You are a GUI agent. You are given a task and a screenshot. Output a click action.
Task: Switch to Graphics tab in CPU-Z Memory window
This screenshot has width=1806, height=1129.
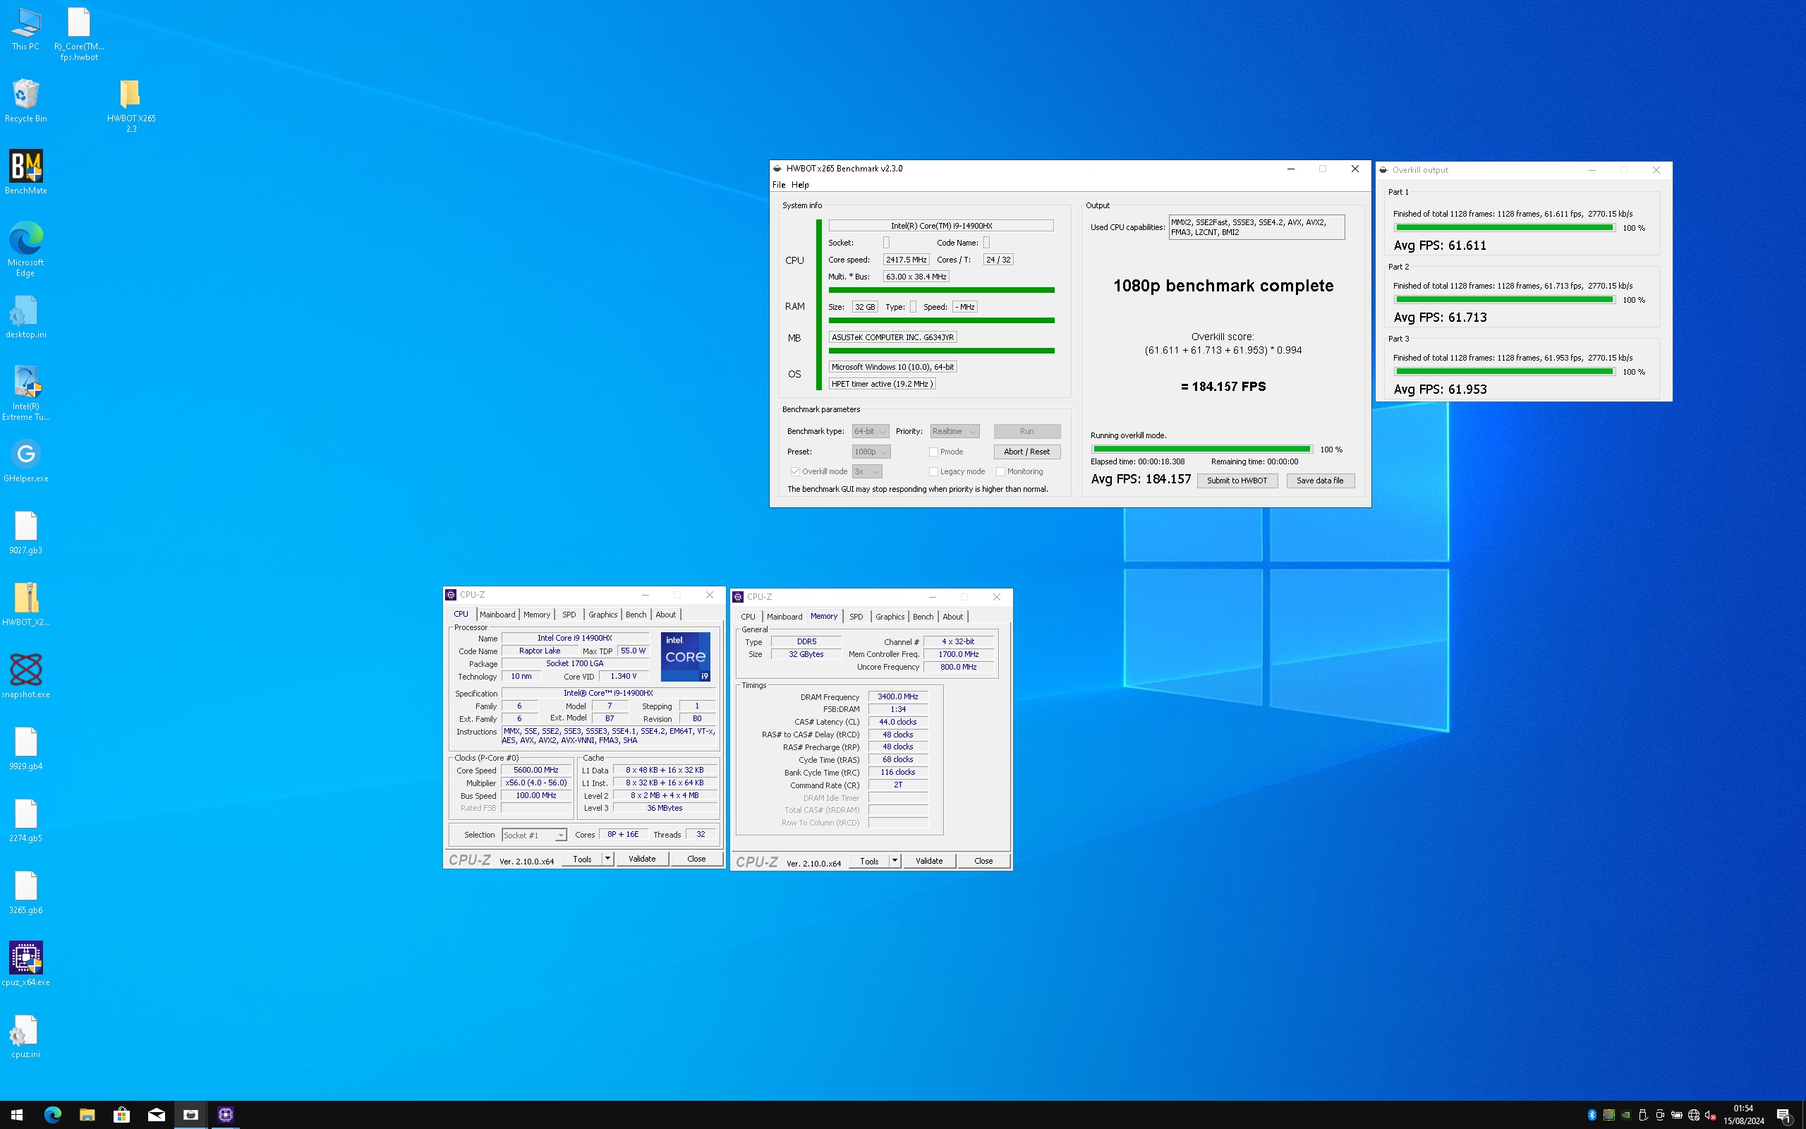click(890, 617)
